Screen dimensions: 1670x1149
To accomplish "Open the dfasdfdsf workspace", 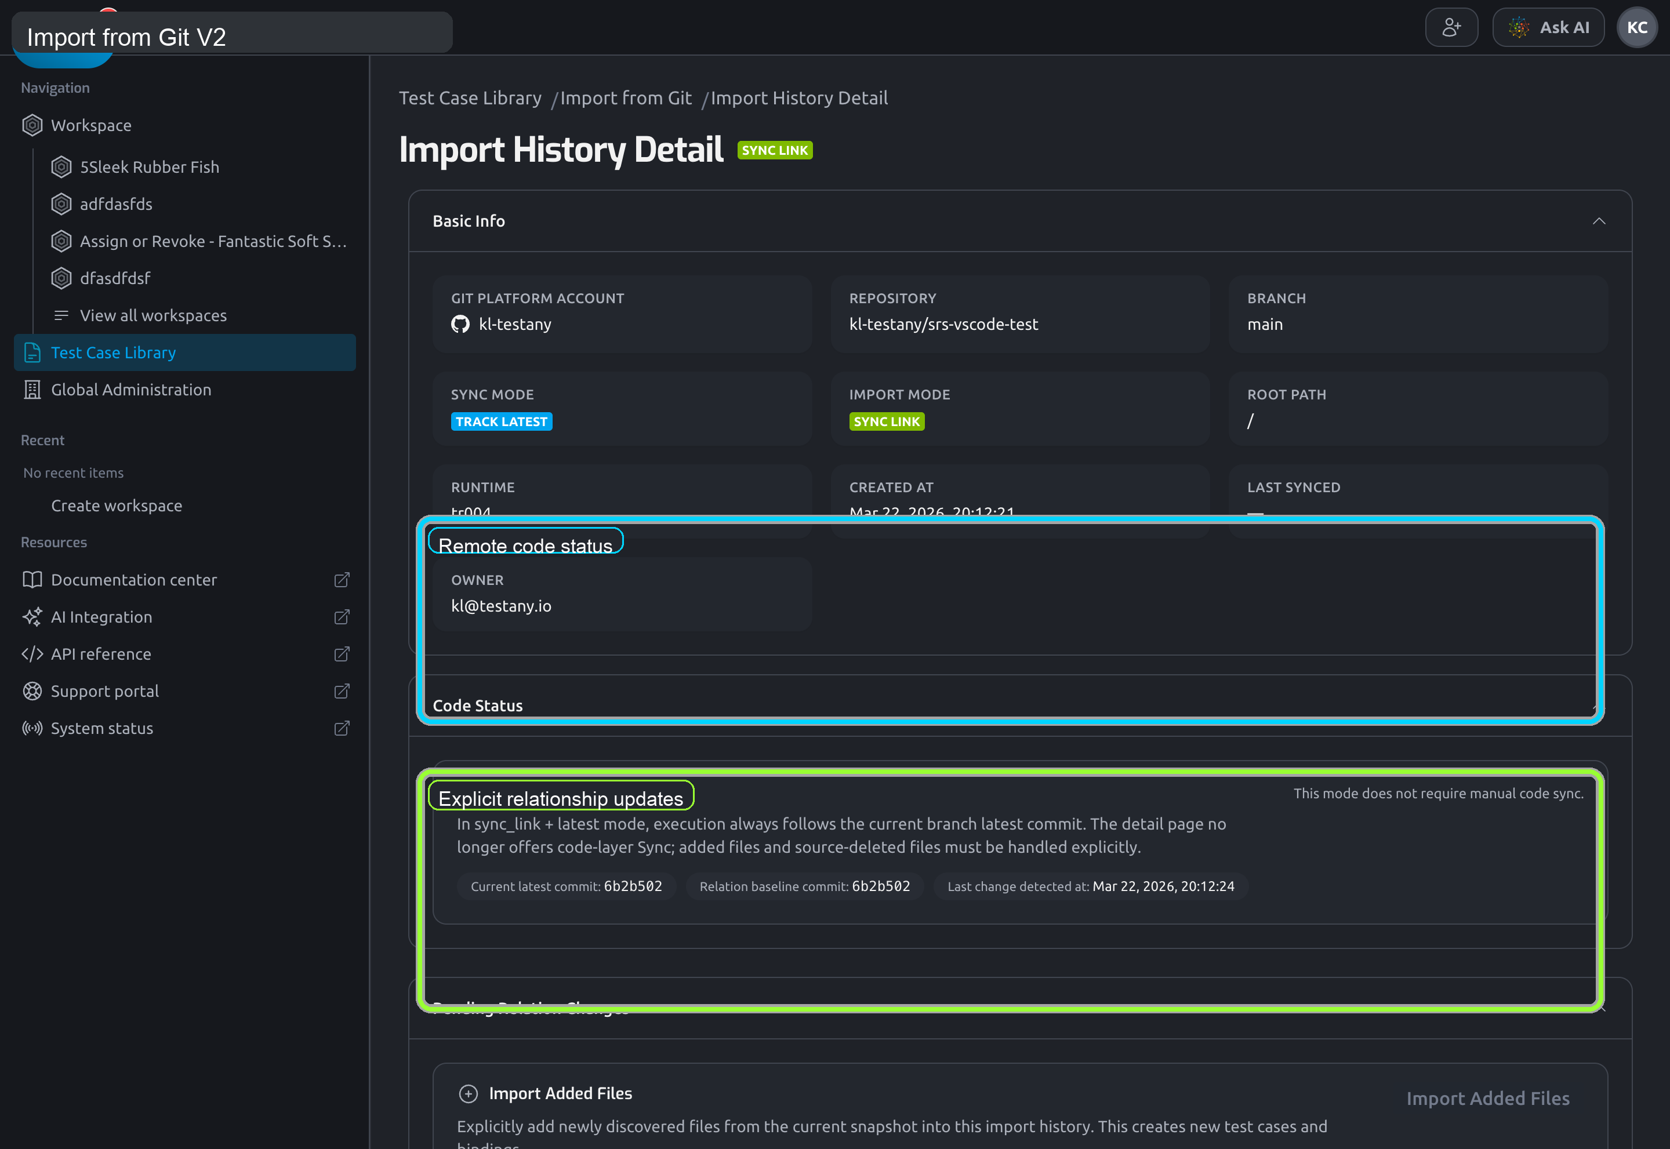I will click(x=115, y=278).
